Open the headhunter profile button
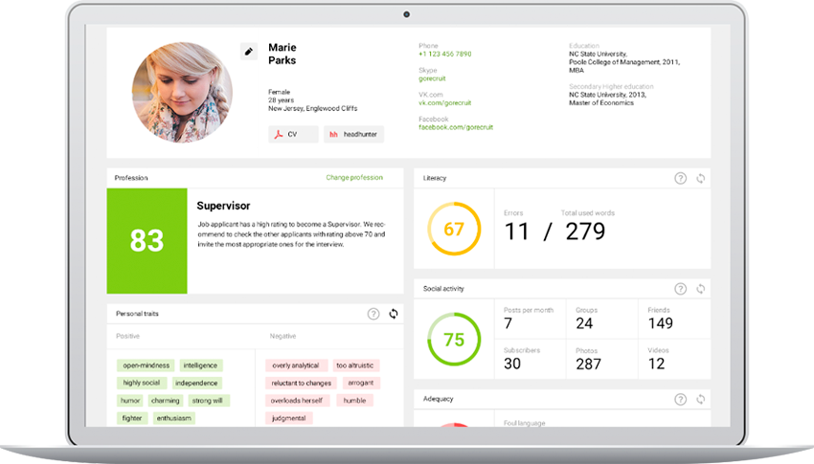The height and width of the screenshot is (464, 814). coord(353,134)
